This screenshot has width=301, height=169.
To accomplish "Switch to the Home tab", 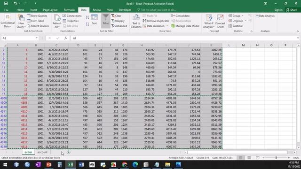I will [20, 10].
